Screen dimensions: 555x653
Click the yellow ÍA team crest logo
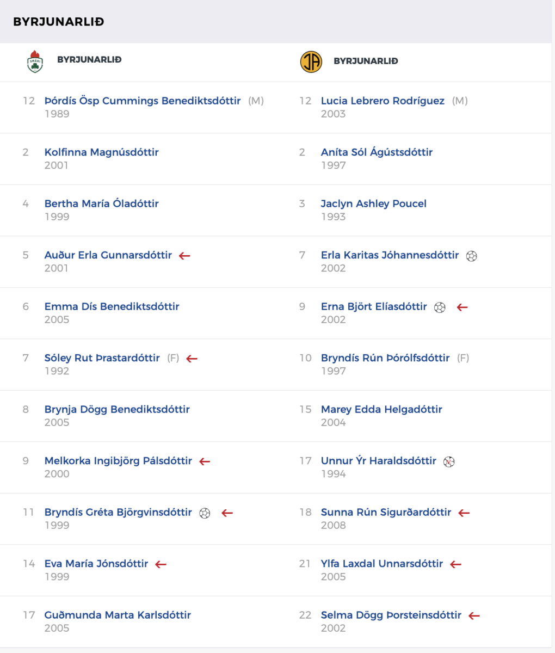tap(311, 61)
